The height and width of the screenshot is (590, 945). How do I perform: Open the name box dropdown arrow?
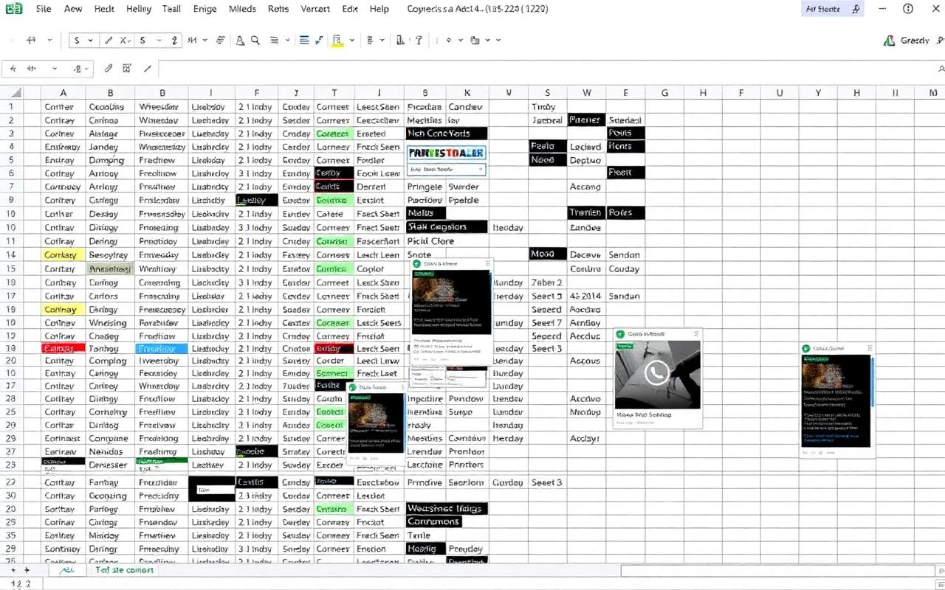click(55, 69)
